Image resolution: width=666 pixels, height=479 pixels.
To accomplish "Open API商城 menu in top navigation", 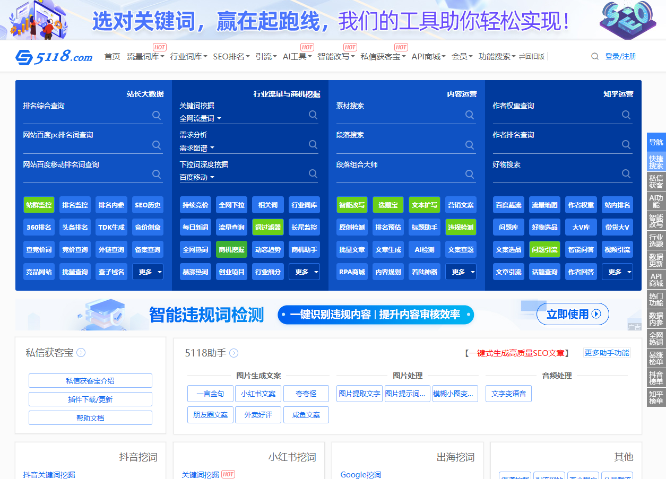I will pos(429,56).
